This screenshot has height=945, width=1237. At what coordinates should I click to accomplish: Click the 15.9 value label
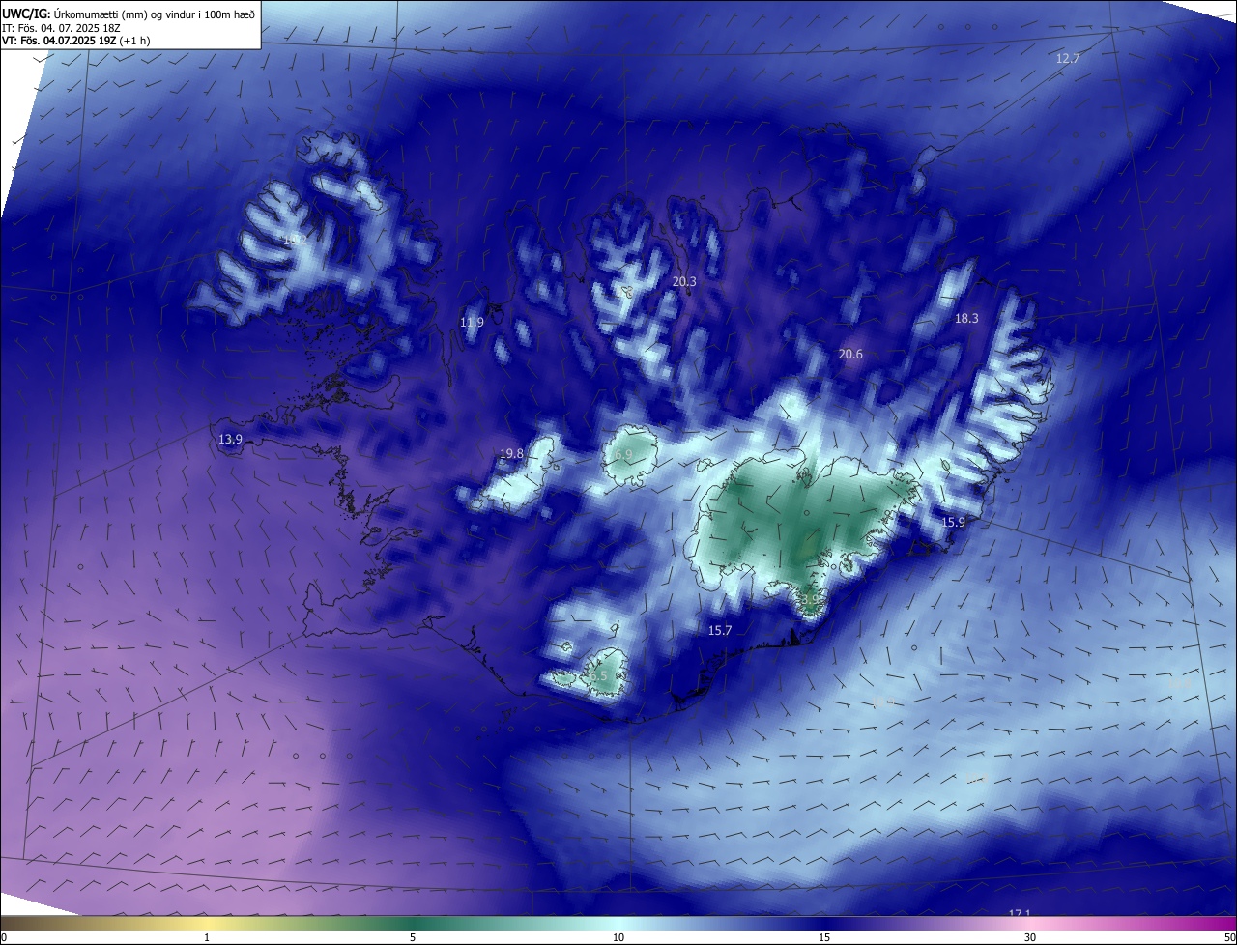click(x=953, y=523)
